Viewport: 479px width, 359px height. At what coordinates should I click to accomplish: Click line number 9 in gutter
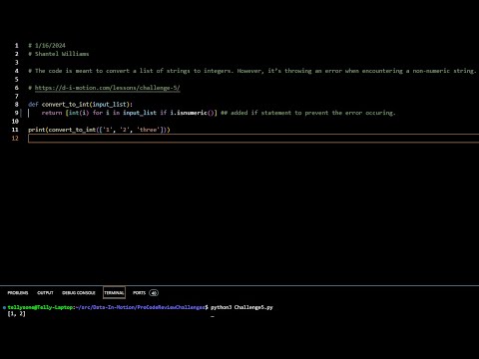[x=17, y=113]
